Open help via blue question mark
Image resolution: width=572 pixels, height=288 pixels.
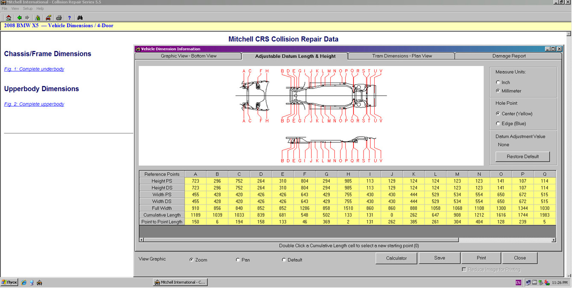[x=69, y=18]
